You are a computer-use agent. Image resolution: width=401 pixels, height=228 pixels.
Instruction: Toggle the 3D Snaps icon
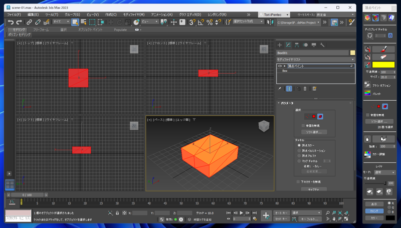pos(192,22)
